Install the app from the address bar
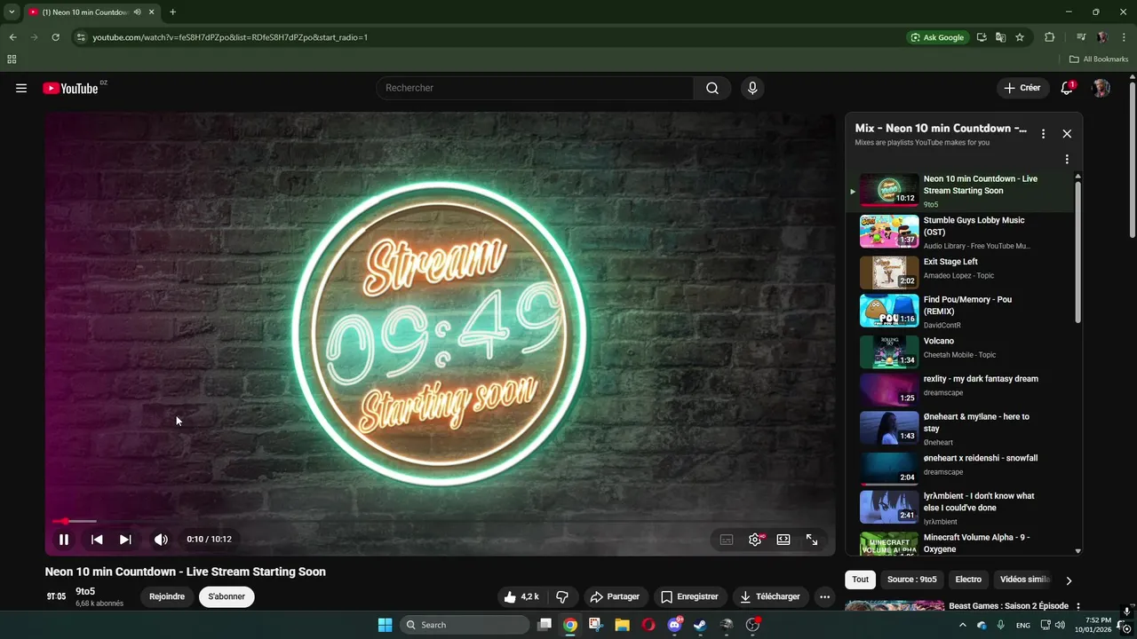Screen dimensions: 1137x639 click(982, 37)
